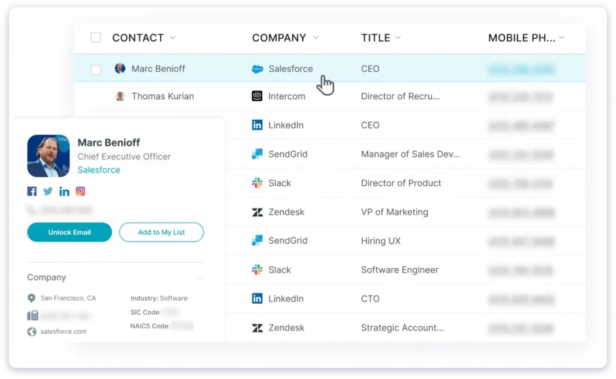Open the MOBILE PH... column dropdown arrow
Image resolution: width=616 pixels, height=379 pixels.
click(562, 38)
